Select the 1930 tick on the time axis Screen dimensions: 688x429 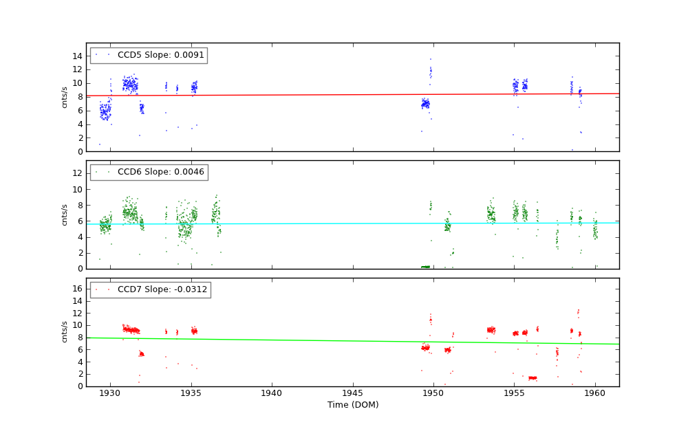click(110, 393)
